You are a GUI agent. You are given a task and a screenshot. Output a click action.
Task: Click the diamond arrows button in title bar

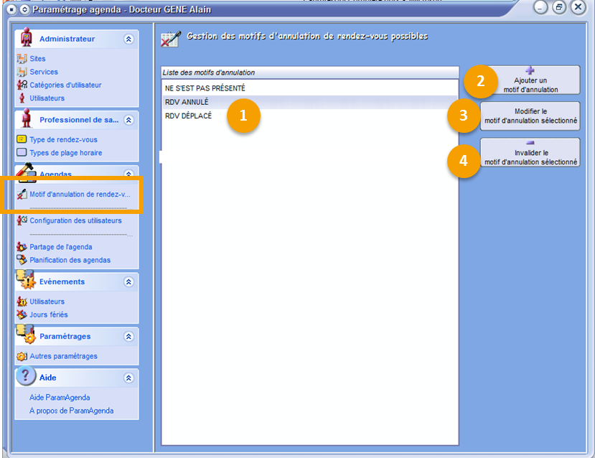(24, 9)
